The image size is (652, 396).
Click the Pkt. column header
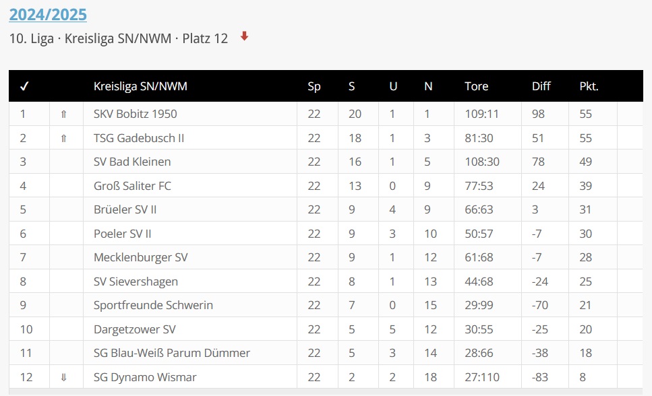pos(589,86)
